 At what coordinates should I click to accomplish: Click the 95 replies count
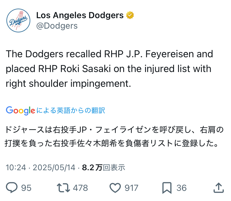[26, 188]
